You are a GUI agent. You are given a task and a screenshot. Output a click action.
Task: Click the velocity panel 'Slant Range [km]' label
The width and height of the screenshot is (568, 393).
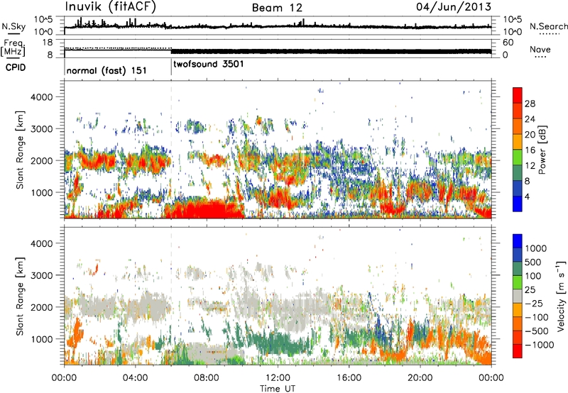coord(21,296)
